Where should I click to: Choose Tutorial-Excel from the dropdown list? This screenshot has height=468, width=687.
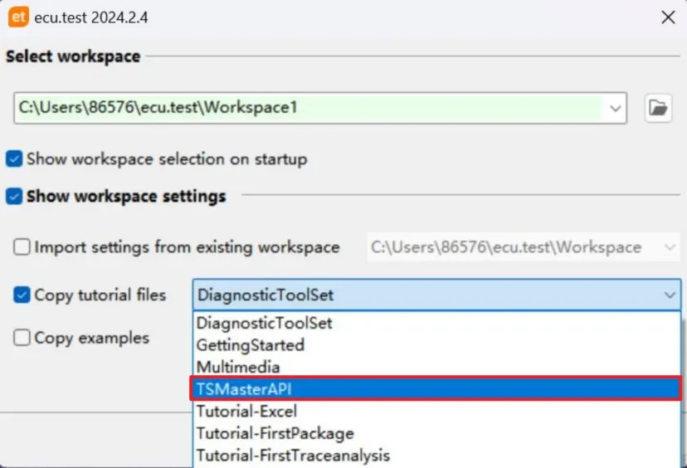(x=246, y=411)
